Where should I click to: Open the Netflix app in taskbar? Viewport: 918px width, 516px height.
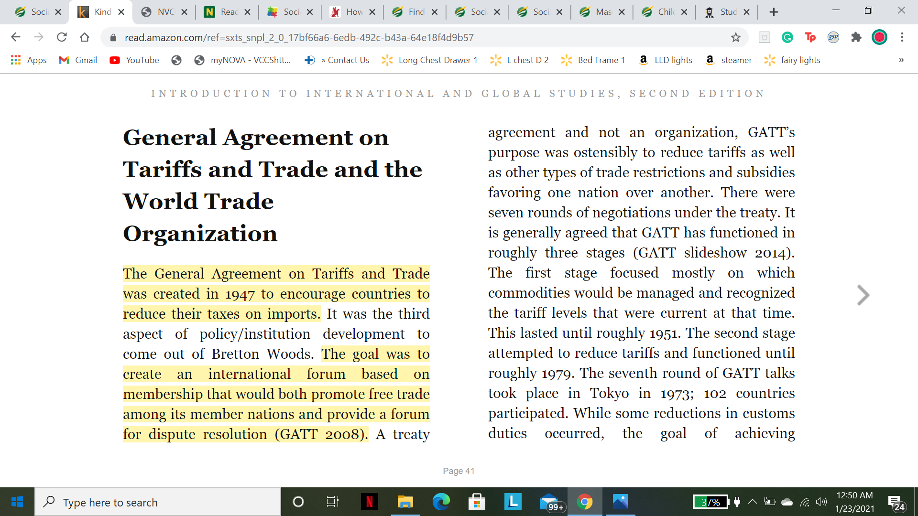pyautogui.click(x=369, y=502)
